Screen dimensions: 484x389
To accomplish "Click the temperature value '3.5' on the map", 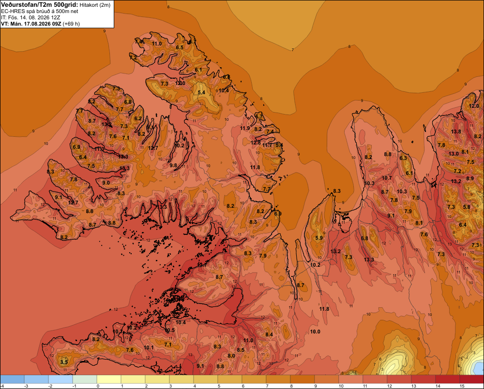I will pos(64,362).
